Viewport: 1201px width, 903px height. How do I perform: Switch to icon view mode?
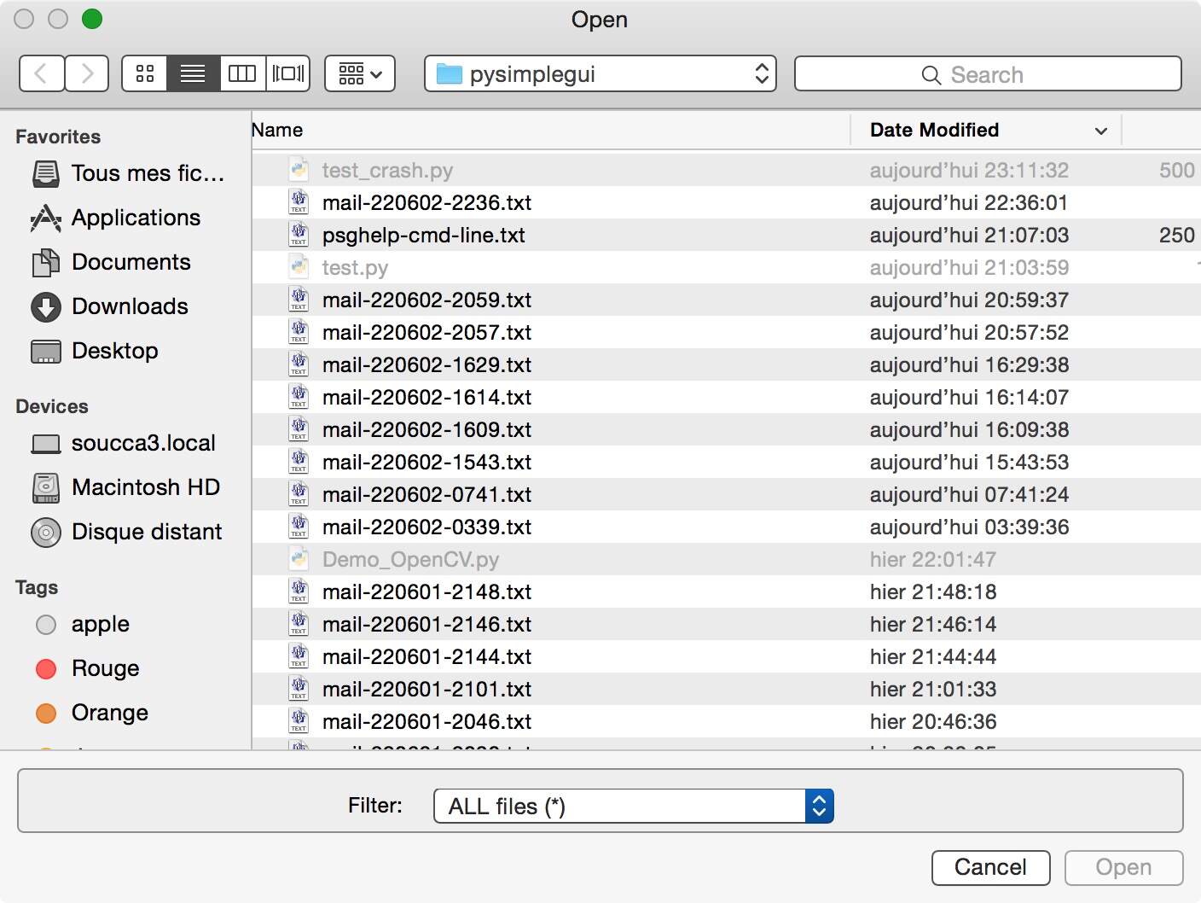point(143,73)
